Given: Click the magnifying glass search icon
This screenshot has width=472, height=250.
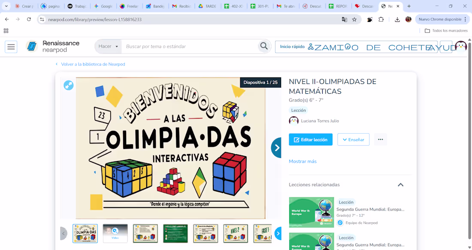Looking at the screenshot, I should (x=264, y=46).
